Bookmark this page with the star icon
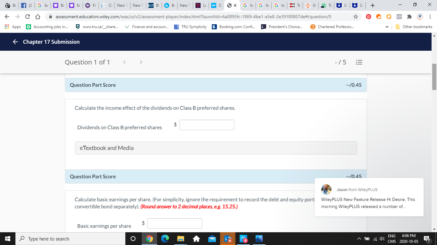 [x=356, y=17]
